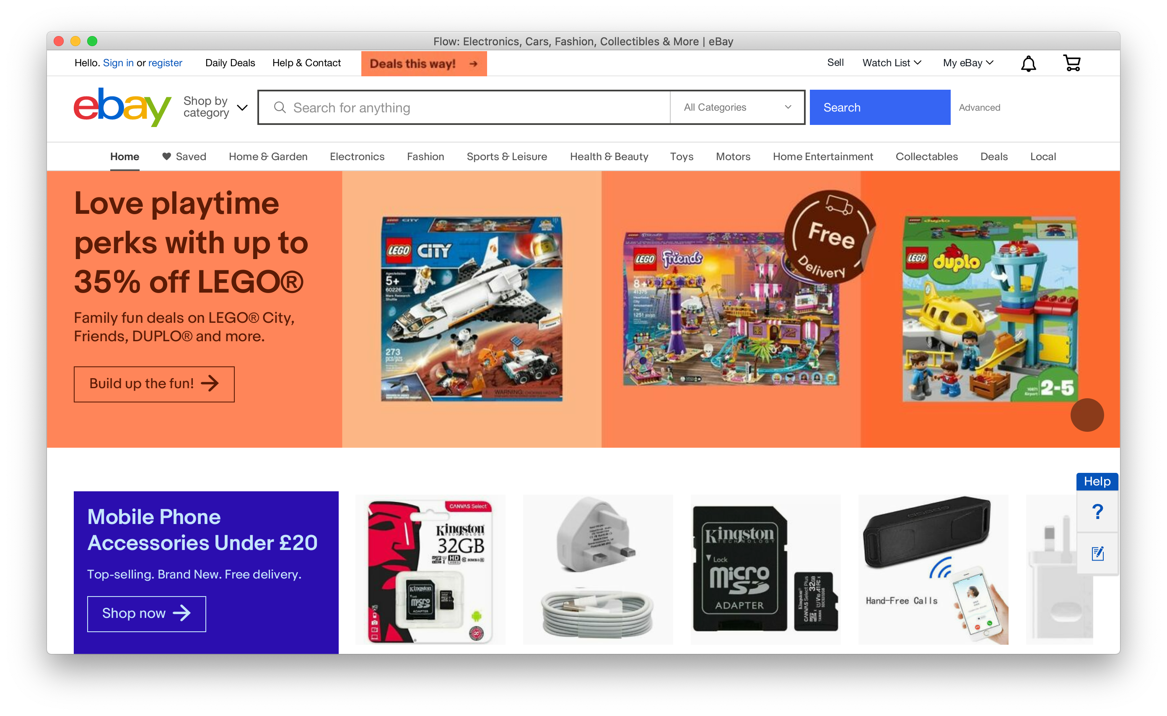Click the heart icon beside Saved

(166, 156)
